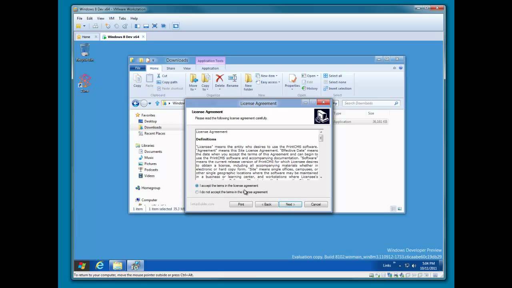Click the Delete icon in Explorer ribbon

220,81
